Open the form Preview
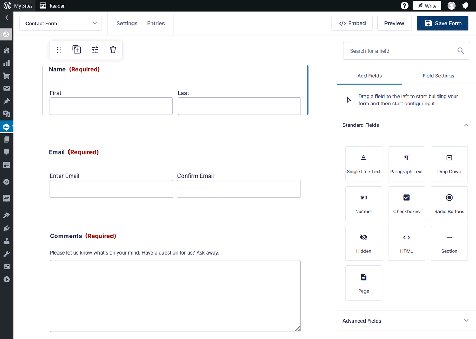This screenshot has width=476, height=339. point(394,23)
